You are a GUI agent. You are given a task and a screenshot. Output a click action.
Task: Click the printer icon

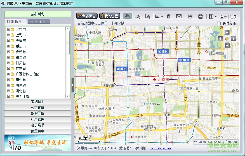(x=201, y=16)
